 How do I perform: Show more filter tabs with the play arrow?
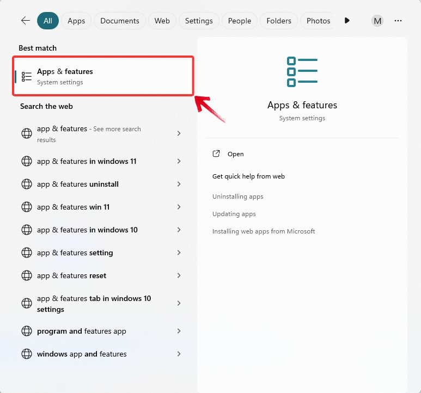click(x=347, y=20)
